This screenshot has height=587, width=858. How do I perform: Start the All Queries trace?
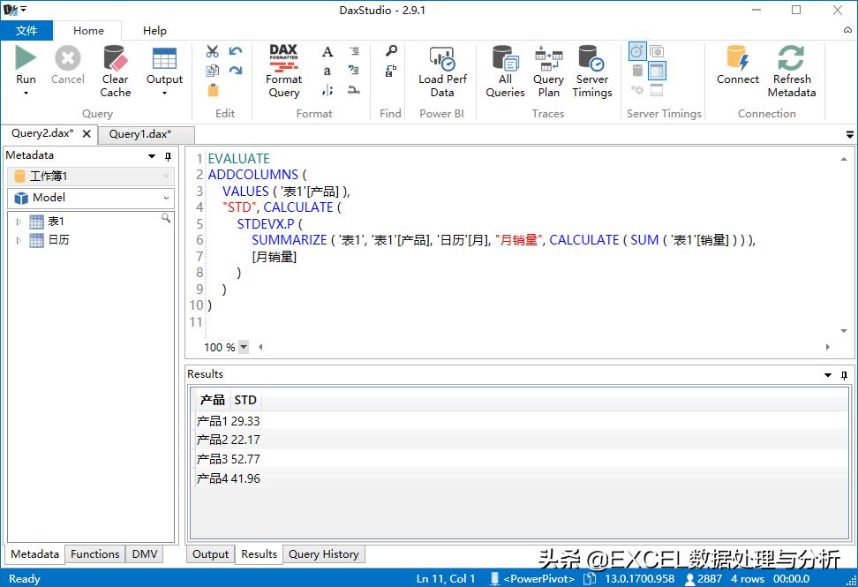tap(505, 71)
